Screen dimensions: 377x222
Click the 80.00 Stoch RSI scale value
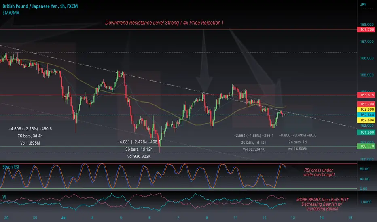[364, 169]
